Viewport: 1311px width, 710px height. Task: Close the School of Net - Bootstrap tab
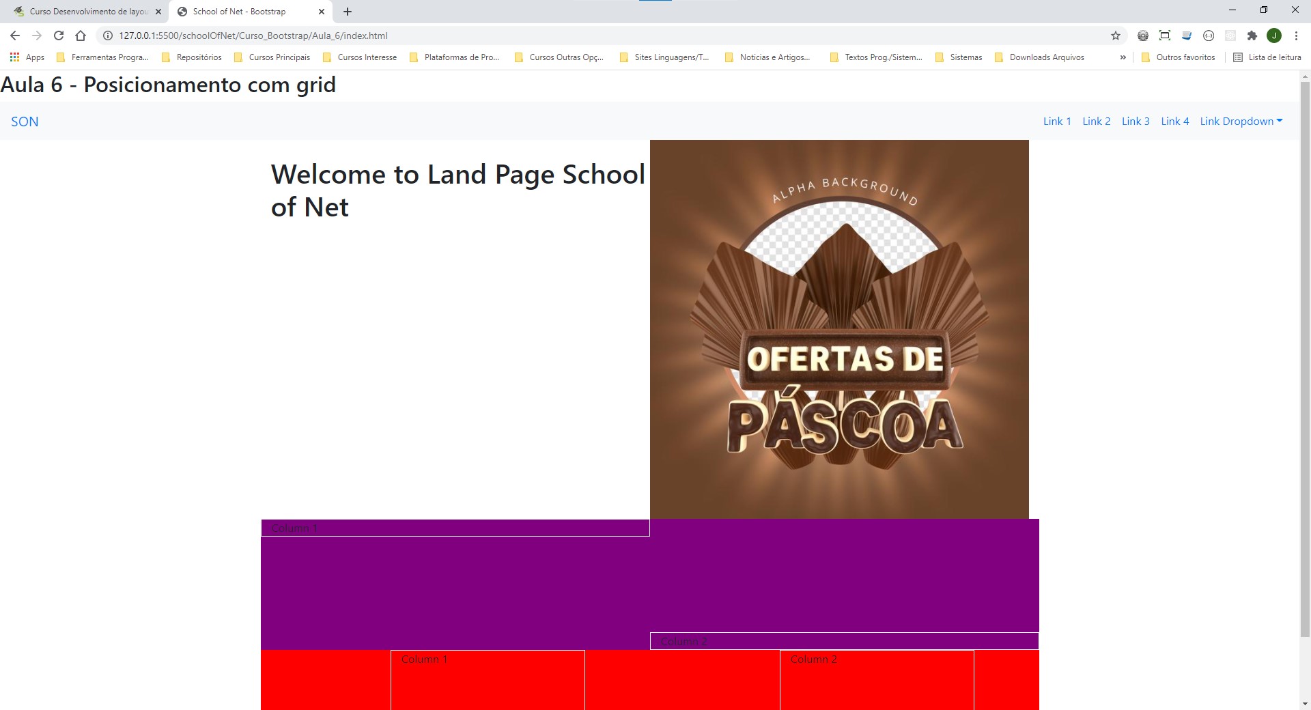322,12
